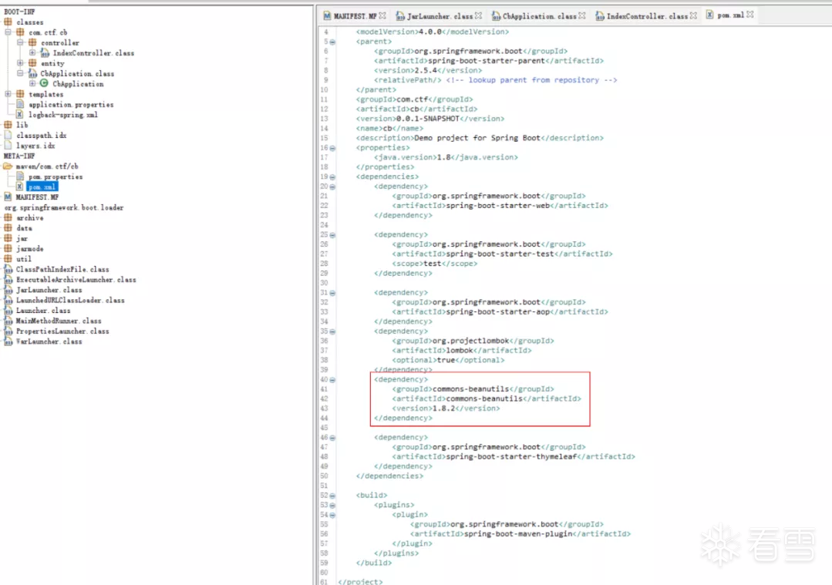Select the org.springframework.boot.loader tree entry
The height and width of the screenshot is (585, 832).
coord(64,208)
